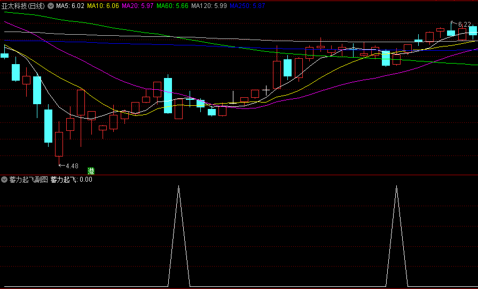Click the green 港 marker icon
This screenshot has height=289, width=478.
(91, 171)
